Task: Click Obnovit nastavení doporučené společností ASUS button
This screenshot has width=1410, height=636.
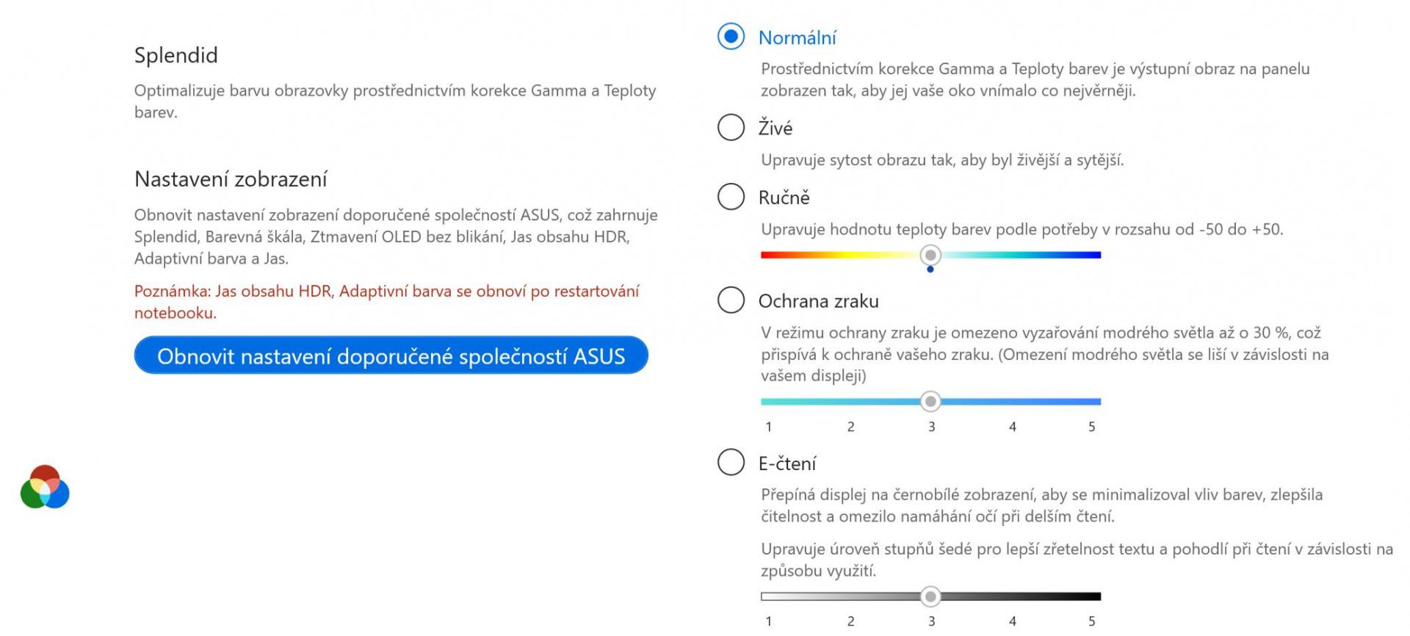Action: click(x=391, y=355)
